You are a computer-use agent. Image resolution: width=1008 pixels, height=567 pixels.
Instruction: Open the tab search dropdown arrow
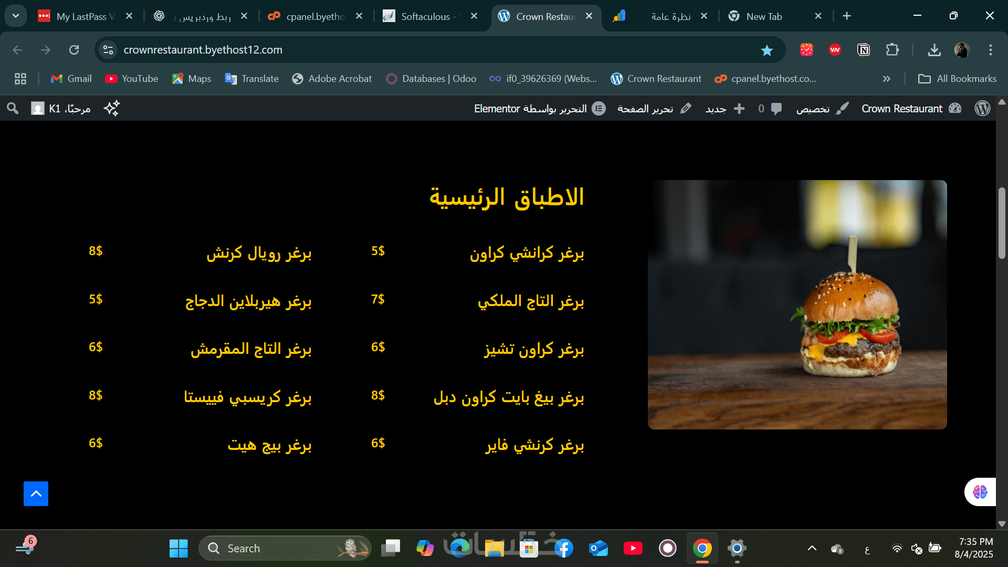15,16
